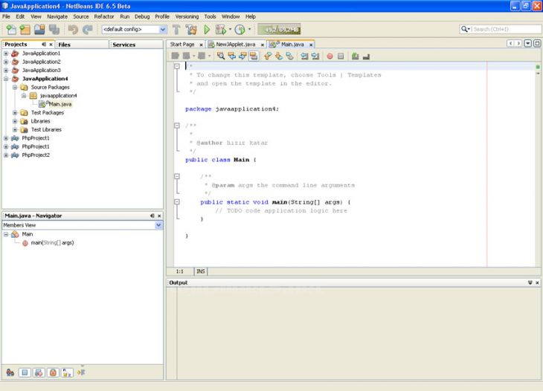Image resolution: width=543 pixels, height=391 pixels.
Task: Collapse the JavaApplication4 project node
Action: click(6, 79)
